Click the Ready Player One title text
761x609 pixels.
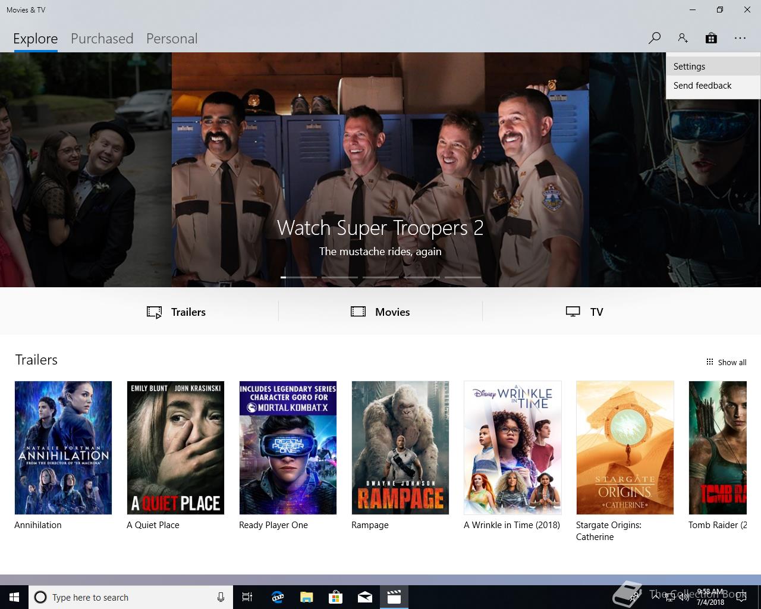273,525
